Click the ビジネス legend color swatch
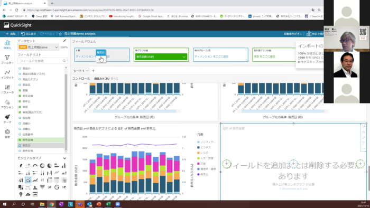Screen dimensions: 370x208 coord(198,147)
